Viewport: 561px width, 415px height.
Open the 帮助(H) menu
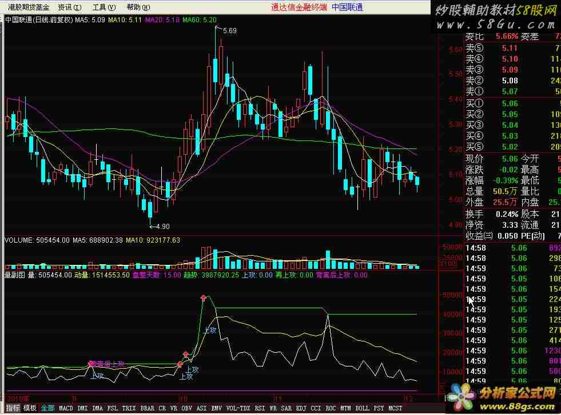(137, 7)
